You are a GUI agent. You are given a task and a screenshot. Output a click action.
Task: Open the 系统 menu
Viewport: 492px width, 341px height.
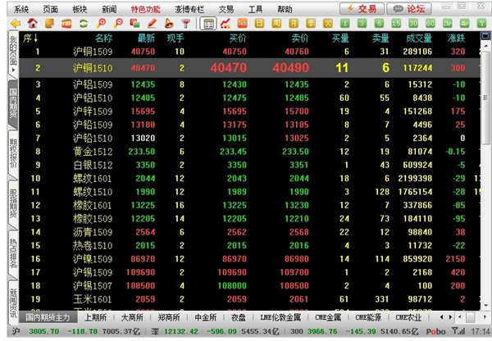tap(21, 9)
